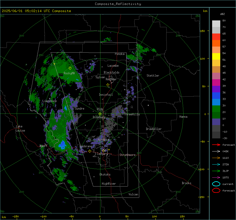Click the RockyMH label
This screenshot has height=220, width=236.
point(69,73)
